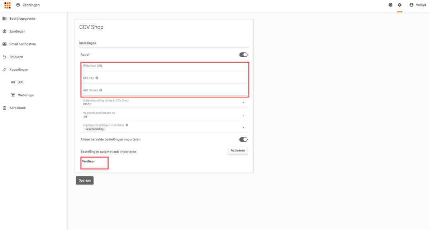
Task: Click the orange grid app logo
Action: click(7, 5)
